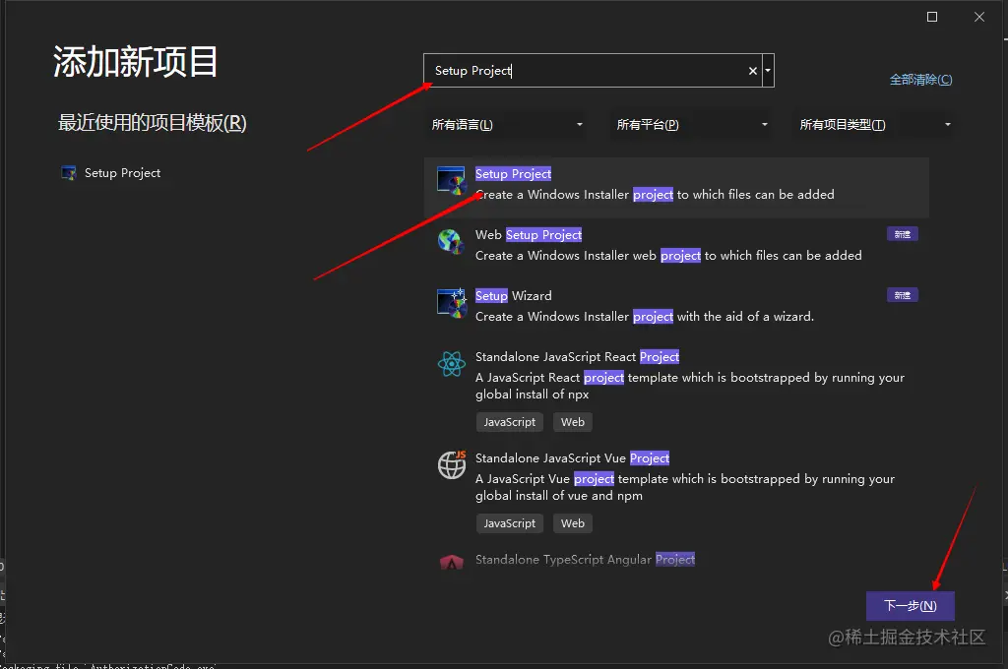1008x669 pixels.
Task: Select the Angular icon for TypeScript Angular Project
Action: tap(451, 561)
